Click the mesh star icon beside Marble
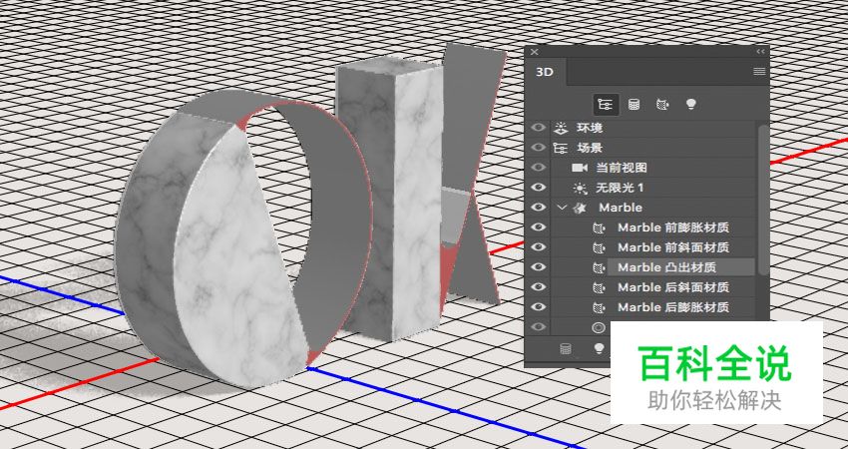The image size is (848, 449). [x=580, y=208]
